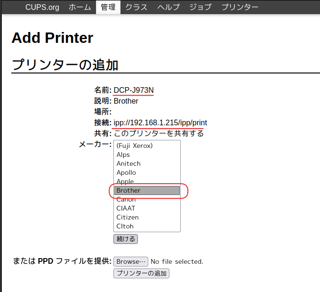View the ジョブ jobs tab

point(200,7)
